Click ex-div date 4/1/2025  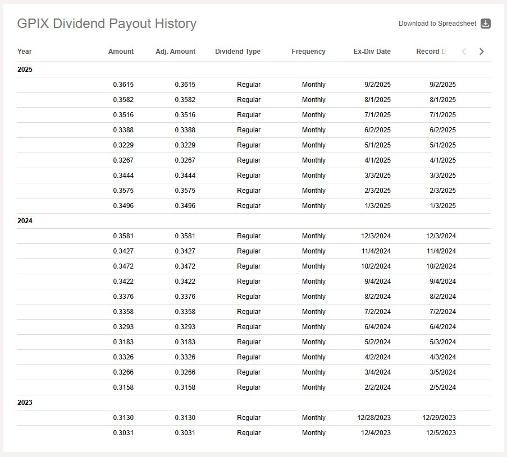pyautogui.click(x=377, y=160)
